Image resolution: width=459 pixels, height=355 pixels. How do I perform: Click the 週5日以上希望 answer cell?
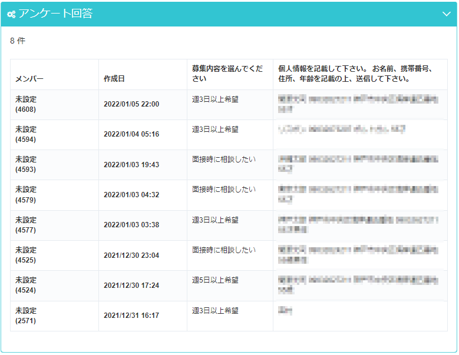215,280
